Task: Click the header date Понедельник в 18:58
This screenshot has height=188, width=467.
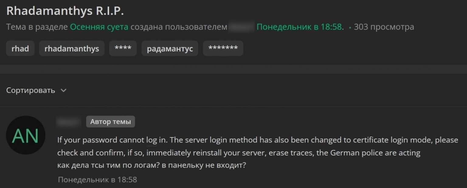Action: [x=299, y=27]
